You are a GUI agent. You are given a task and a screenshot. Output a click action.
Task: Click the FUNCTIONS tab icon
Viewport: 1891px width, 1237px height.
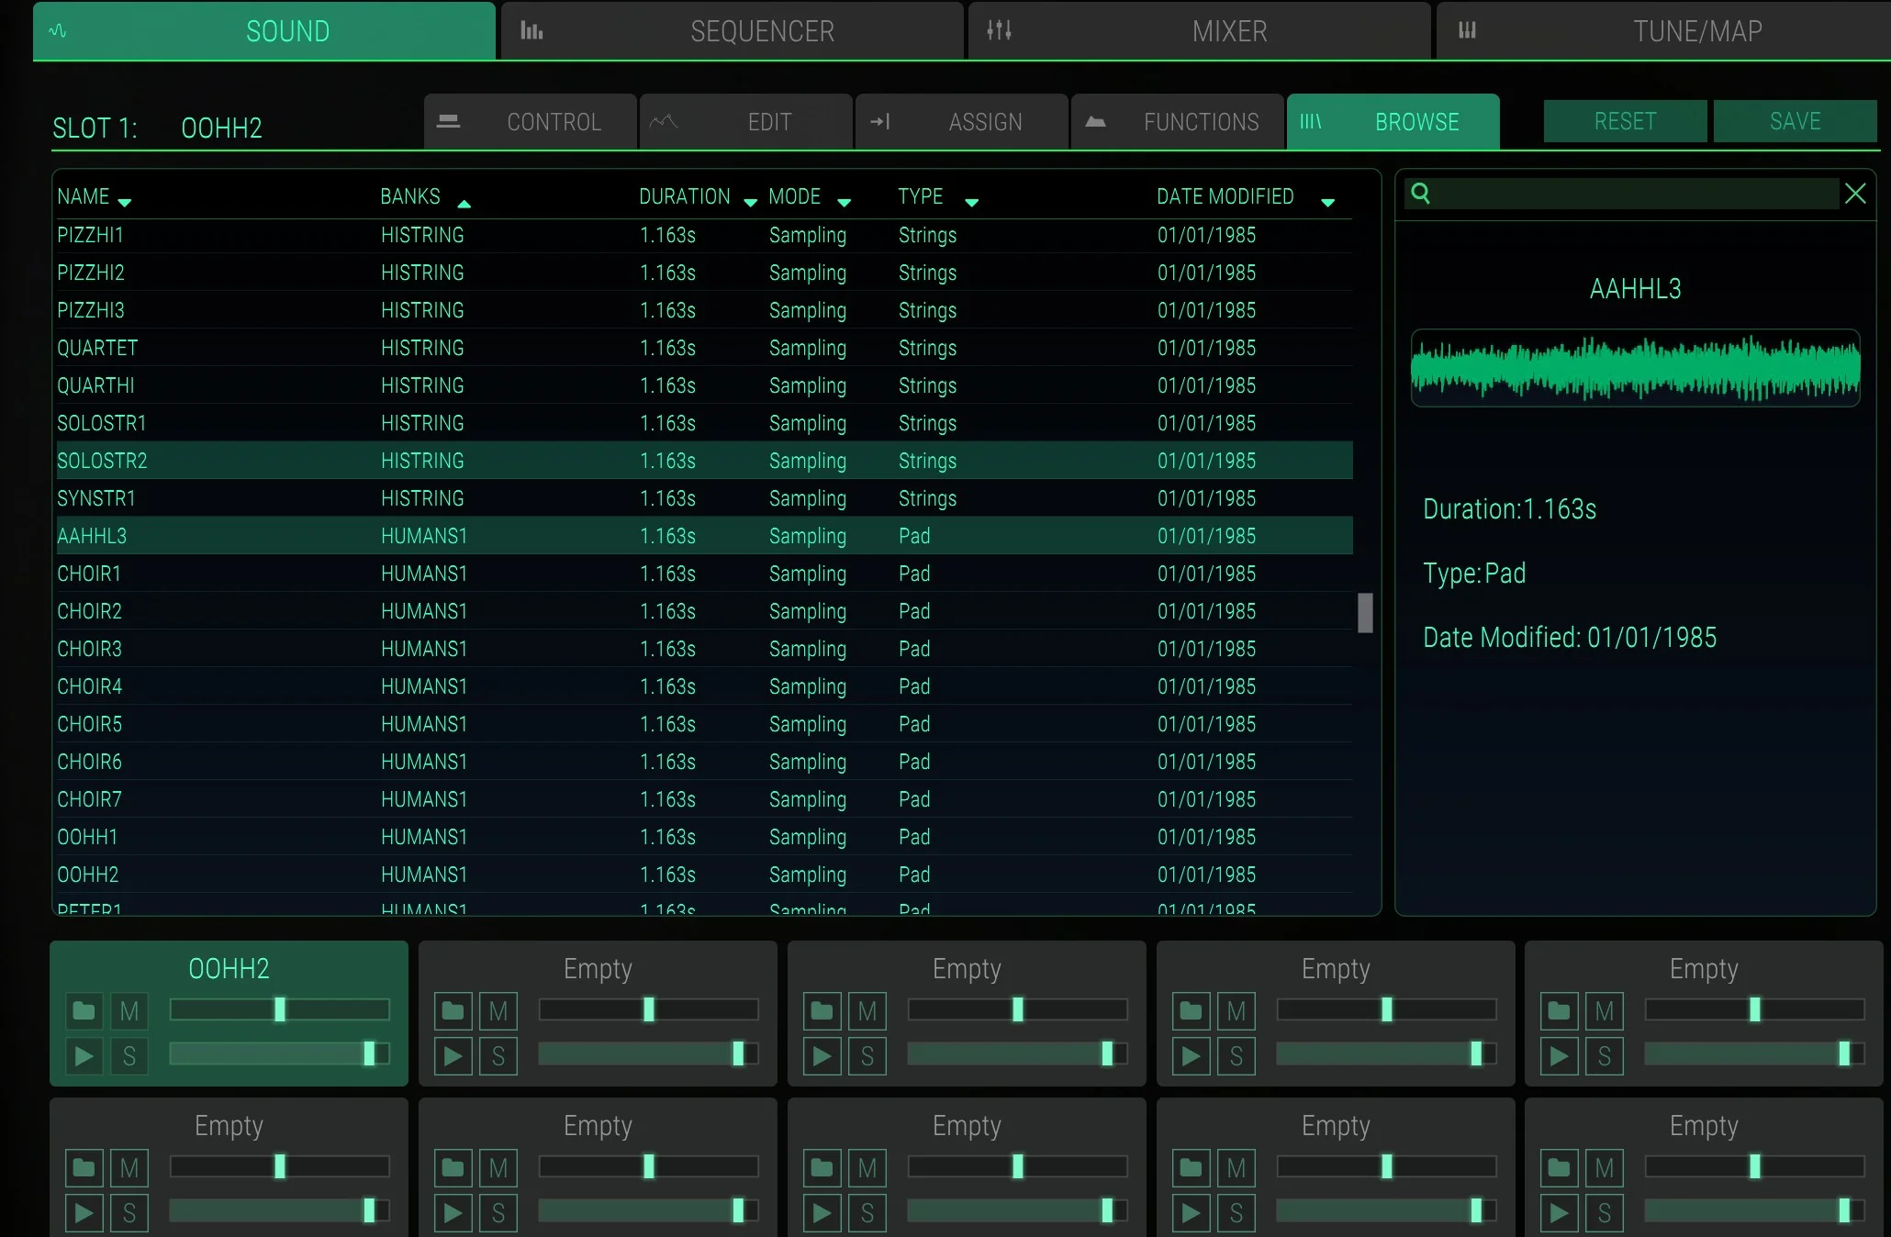pyautogui.click(x=1095, y=121)
